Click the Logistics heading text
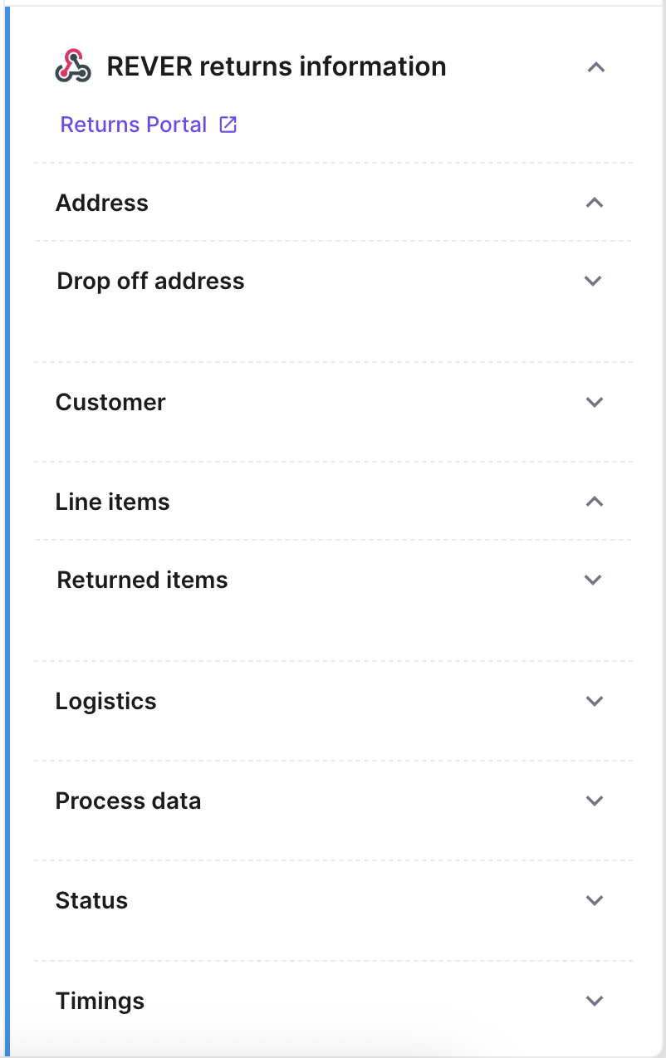 click(x=105, y=701)
